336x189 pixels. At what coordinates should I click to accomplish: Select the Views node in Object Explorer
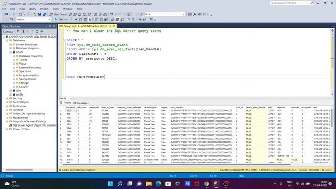tap(23, 64)
